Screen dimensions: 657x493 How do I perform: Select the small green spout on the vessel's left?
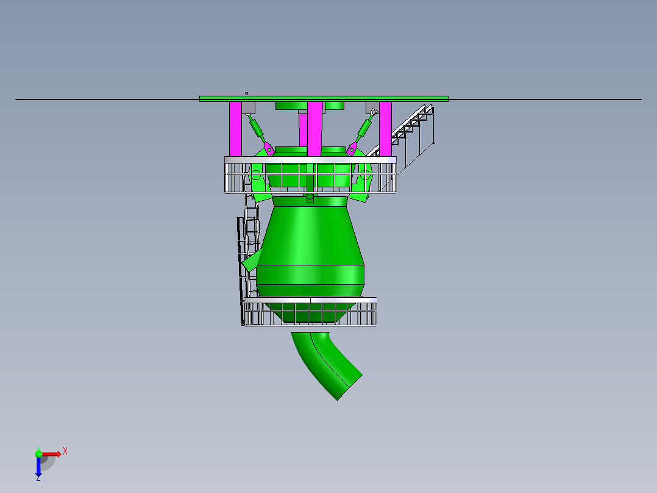point(251,261)
